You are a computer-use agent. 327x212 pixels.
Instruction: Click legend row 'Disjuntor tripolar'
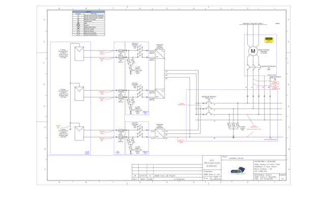89,29
